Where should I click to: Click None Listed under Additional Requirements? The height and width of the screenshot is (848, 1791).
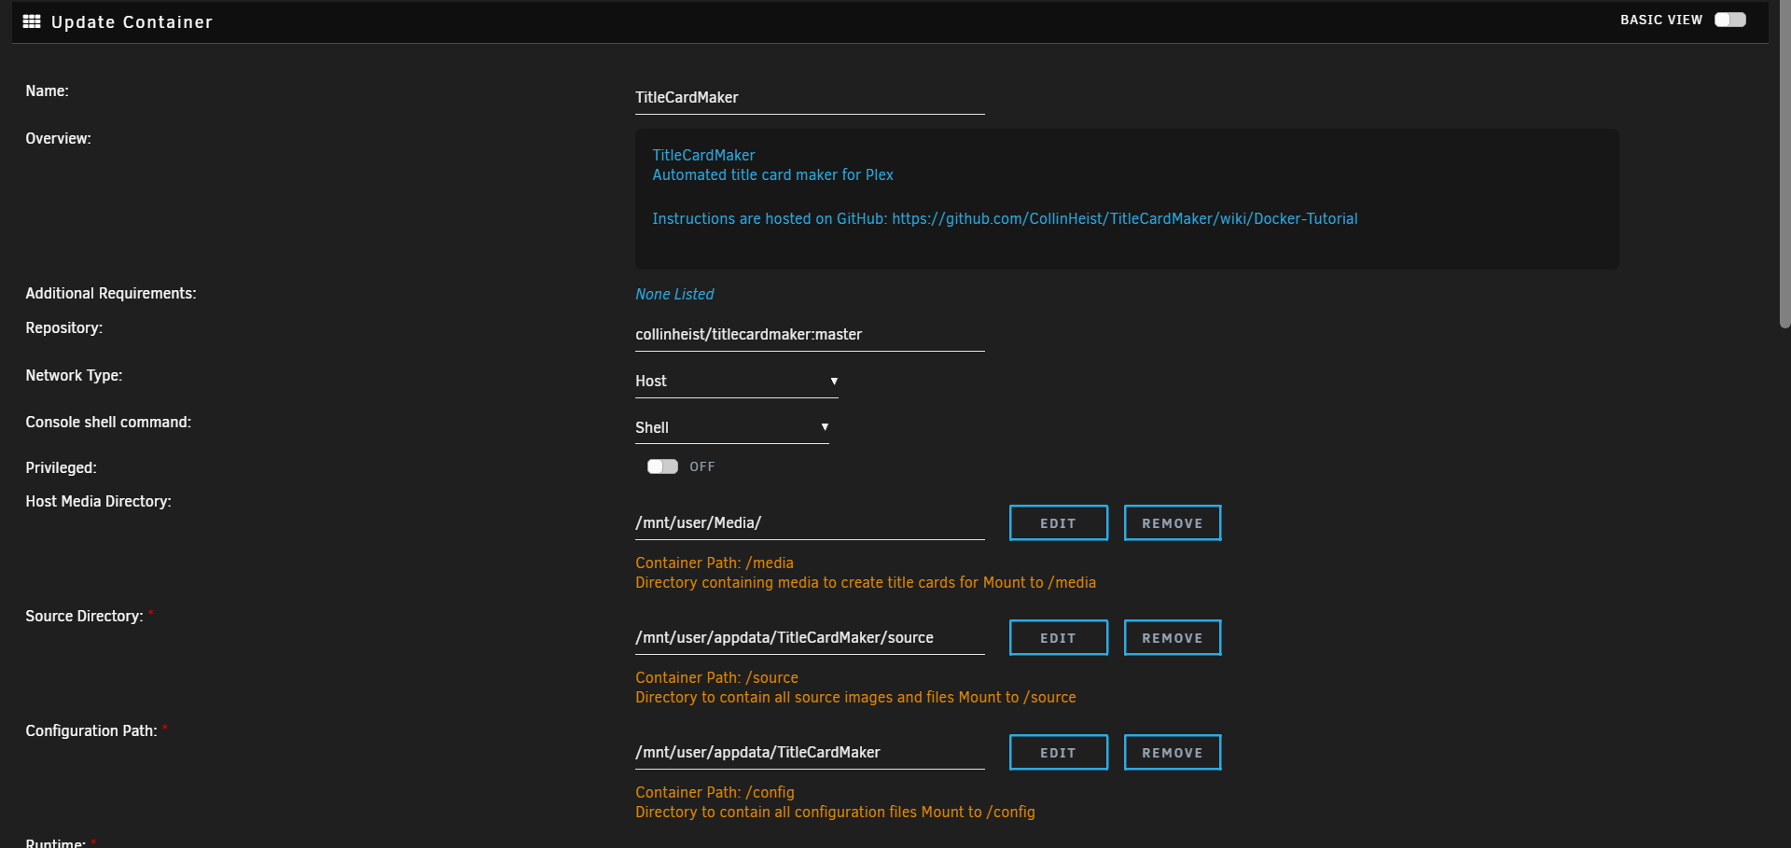[x=673, y=294]
